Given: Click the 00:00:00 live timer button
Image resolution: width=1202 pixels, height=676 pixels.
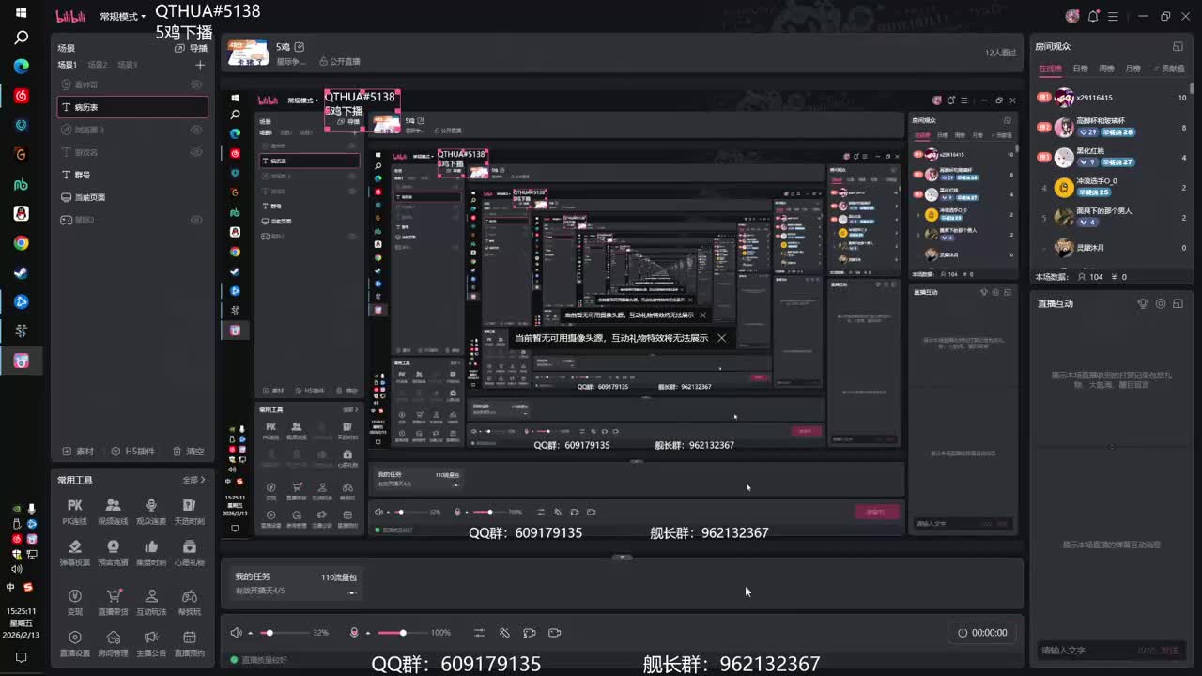Looking at the screenshot, I should pyautogui.click(x=981, y=633).
